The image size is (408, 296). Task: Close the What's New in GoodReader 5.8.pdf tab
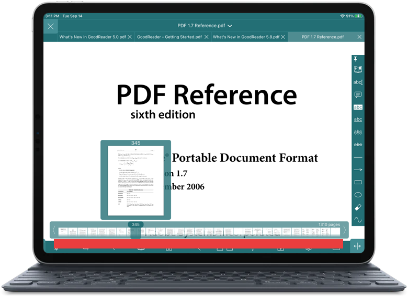[283, 37]
